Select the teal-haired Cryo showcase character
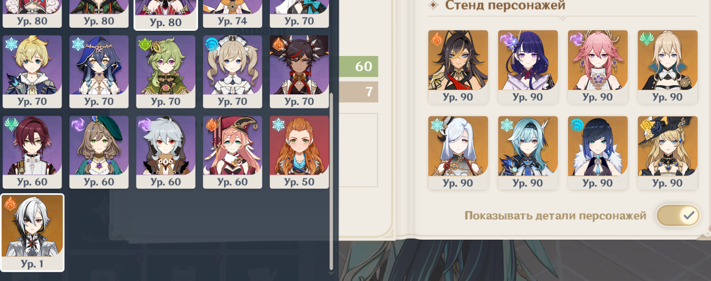Viewport: 711px width, 281px height. click(x=528, y=153)
